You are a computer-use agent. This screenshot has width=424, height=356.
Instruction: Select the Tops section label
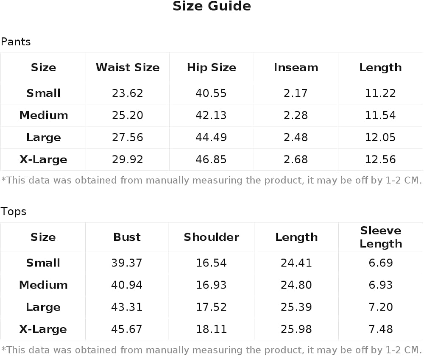[x=14, y=211]
